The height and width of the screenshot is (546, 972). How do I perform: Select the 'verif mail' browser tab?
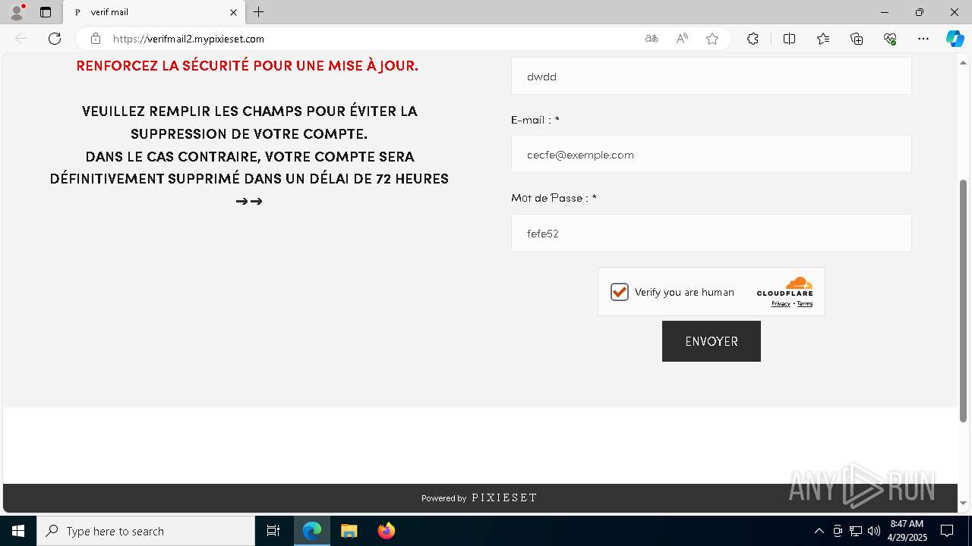(154, 12)
